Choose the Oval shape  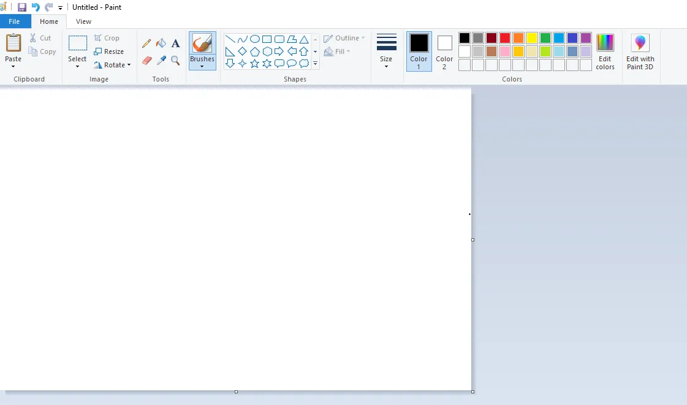pos(254,39)
